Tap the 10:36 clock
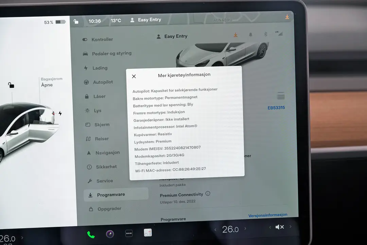367x245 pixels. tap(94, 21)
